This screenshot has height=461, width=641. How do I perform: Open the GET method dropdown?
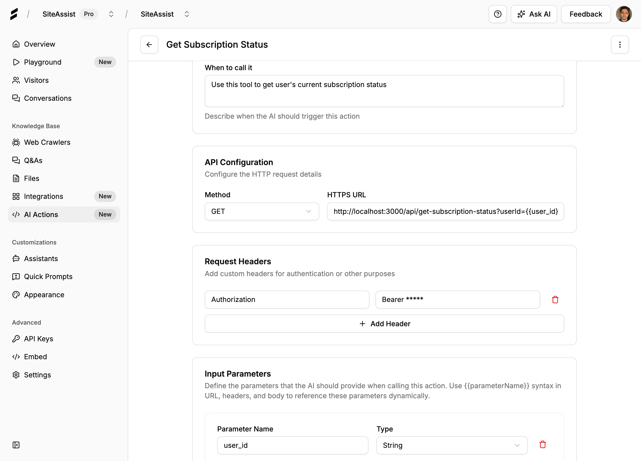[x=261, y=212]
